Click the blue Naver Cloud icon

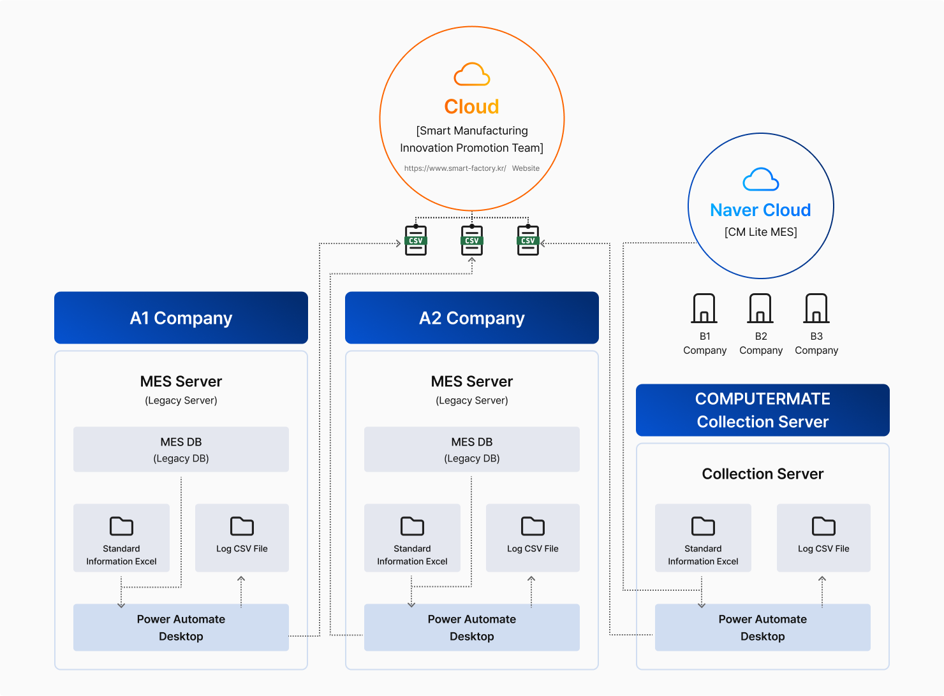coord(761,180)
